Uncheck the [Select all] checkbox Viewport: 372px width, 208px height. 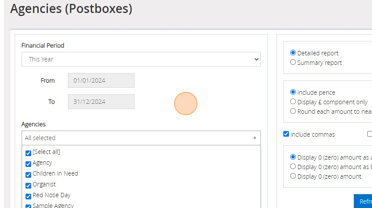pos(28,153)
